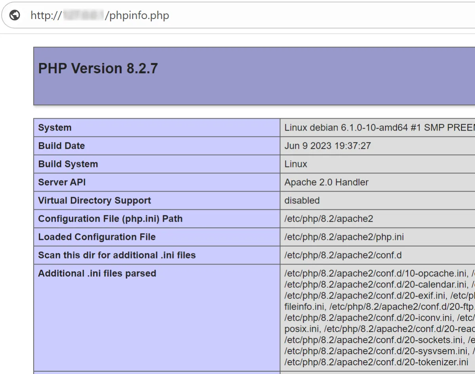The image size is (475, 374).
Task: Click the Configuration File (php.ini) Path label
Action: pyautogui.click(x=110, y=219)
